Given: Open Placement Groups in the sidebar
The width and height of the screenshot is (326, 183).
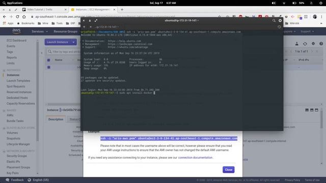Looking at the screenshot, I should tap(18, 167).
